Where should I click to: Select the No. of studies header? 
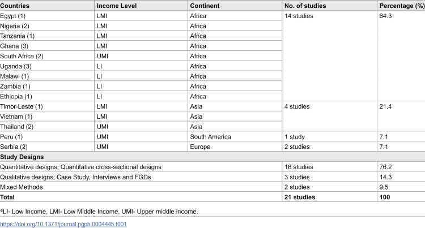click(x=305, y=6)
